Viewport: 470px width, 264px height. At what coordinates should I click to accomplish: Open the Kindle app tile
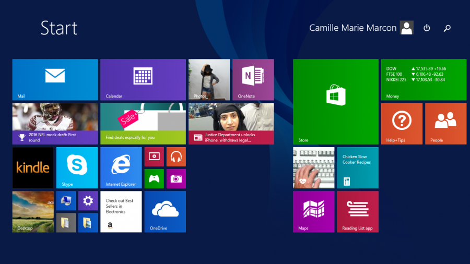pyautogui.click(x=33, y=167)
